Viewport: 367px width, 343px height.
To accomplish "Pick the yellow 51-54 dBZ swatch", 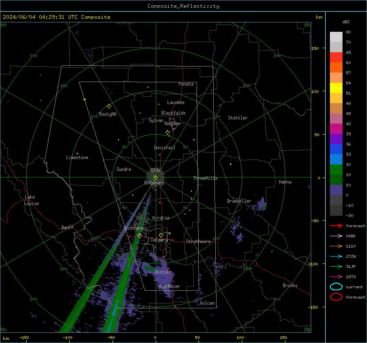I will (x=336, y=88).
